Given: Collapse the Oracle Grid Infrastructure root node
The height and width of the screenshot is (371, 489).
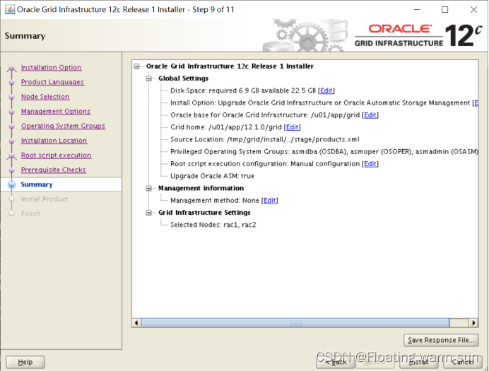Looking at the screenshot, I should 136,66.
